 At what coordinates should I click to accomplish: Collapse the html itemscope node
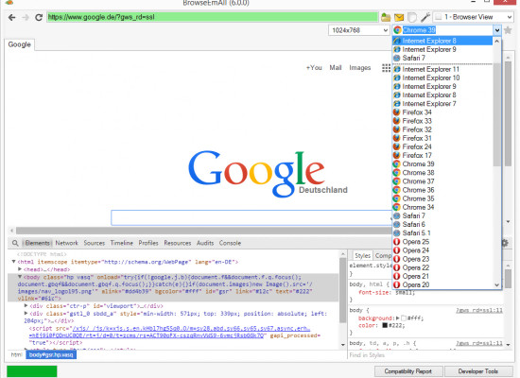[x=13, y=262]
